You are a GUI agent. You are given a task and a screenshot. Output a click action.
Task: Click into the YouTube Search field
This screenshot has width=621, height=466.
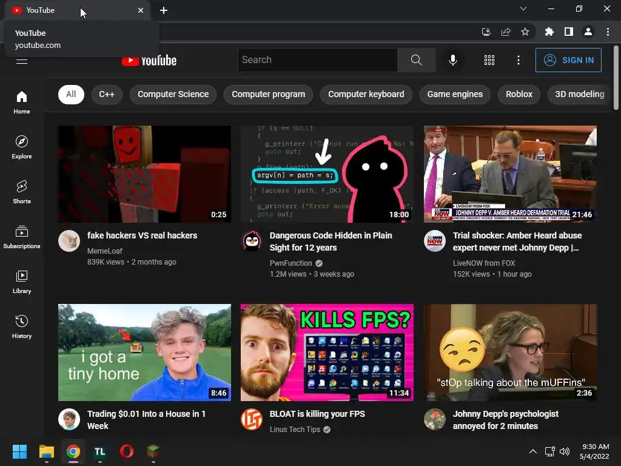[x=317, y=60]
